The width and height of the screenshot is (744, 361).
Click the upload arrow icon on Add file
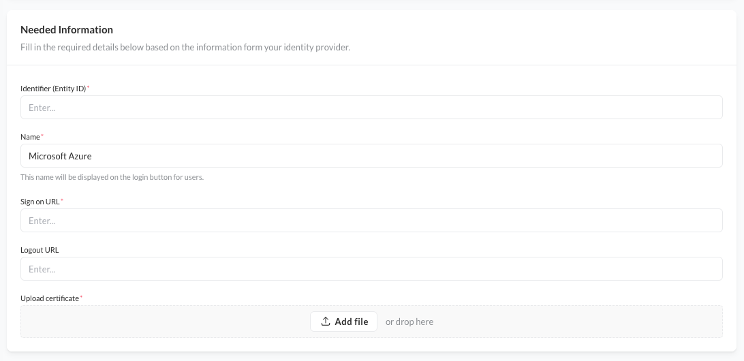pyautogui.click(x=326, y=321)
